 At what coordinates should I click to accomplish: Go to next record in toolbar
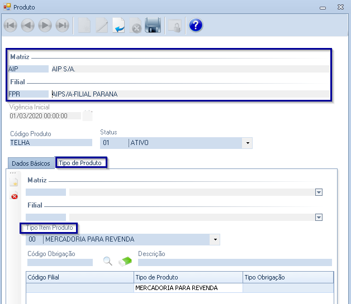click(45, 26)
